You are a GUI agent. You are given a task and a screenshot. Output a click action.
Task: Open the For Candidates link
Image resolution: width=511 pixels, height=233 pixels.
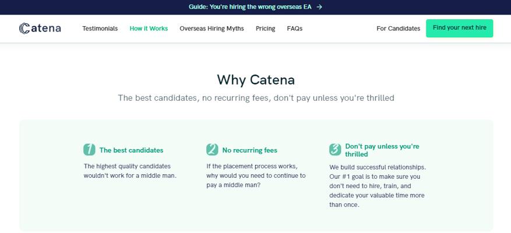[398, 29]
